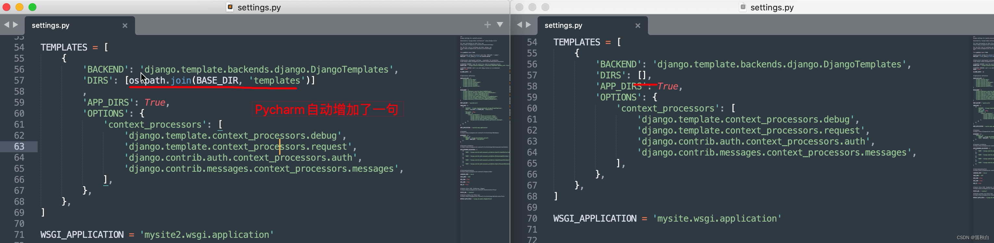Click context_processors.auth string in left window
Image resolution: width=994 pixels, height=243 pixels.
[241, 158]
